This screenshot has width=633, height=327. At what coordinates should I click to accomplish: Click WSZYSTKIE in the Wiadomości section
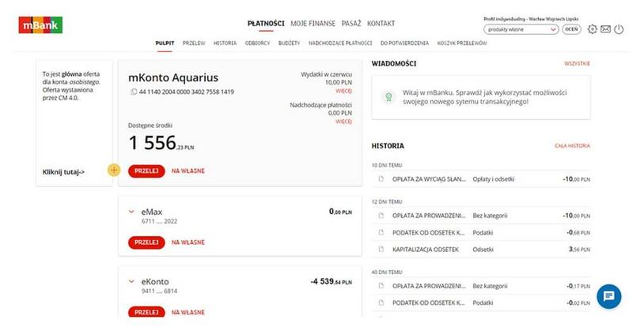577,63
